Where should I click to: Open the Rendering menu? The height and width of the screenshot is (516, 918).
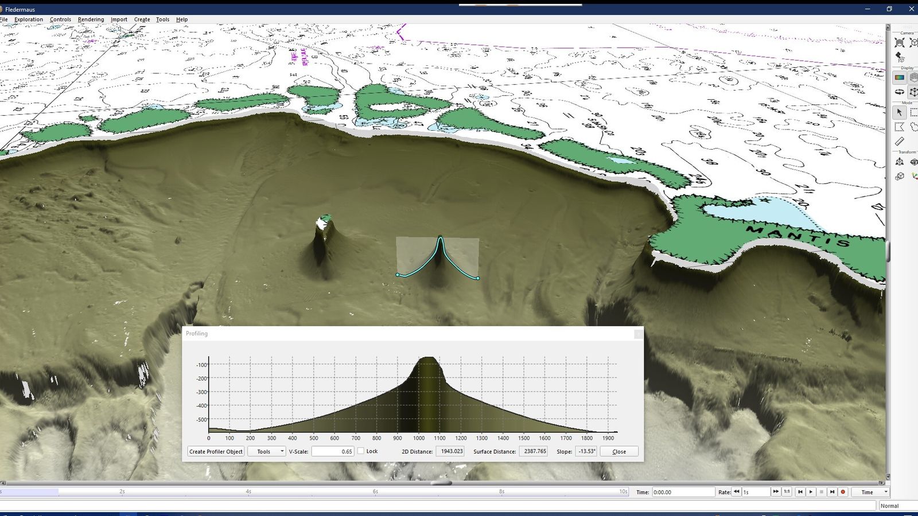click(x=91, y=19)
